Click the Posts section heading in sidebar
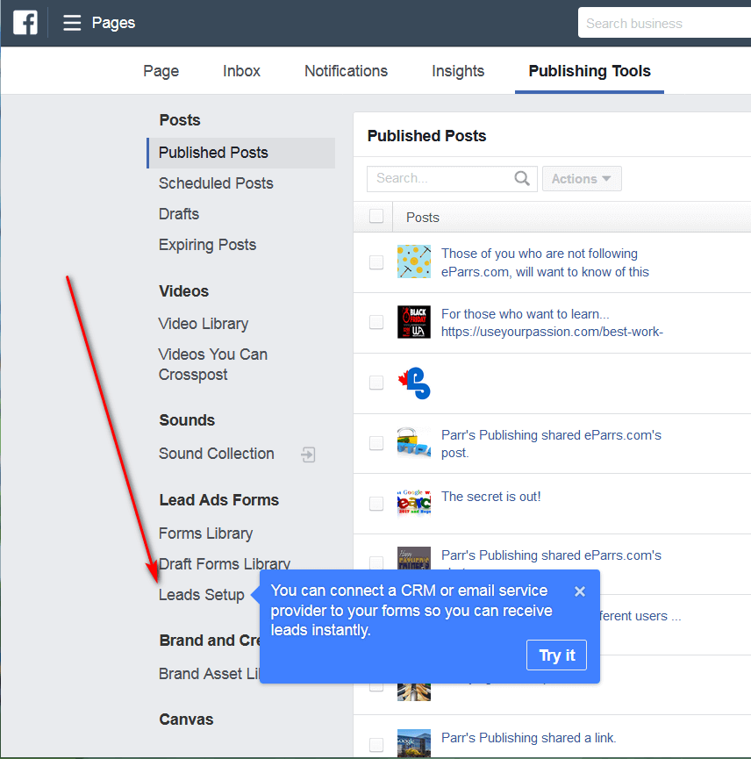The height and width of the screenshot is (759, 751). coord(180,120)
